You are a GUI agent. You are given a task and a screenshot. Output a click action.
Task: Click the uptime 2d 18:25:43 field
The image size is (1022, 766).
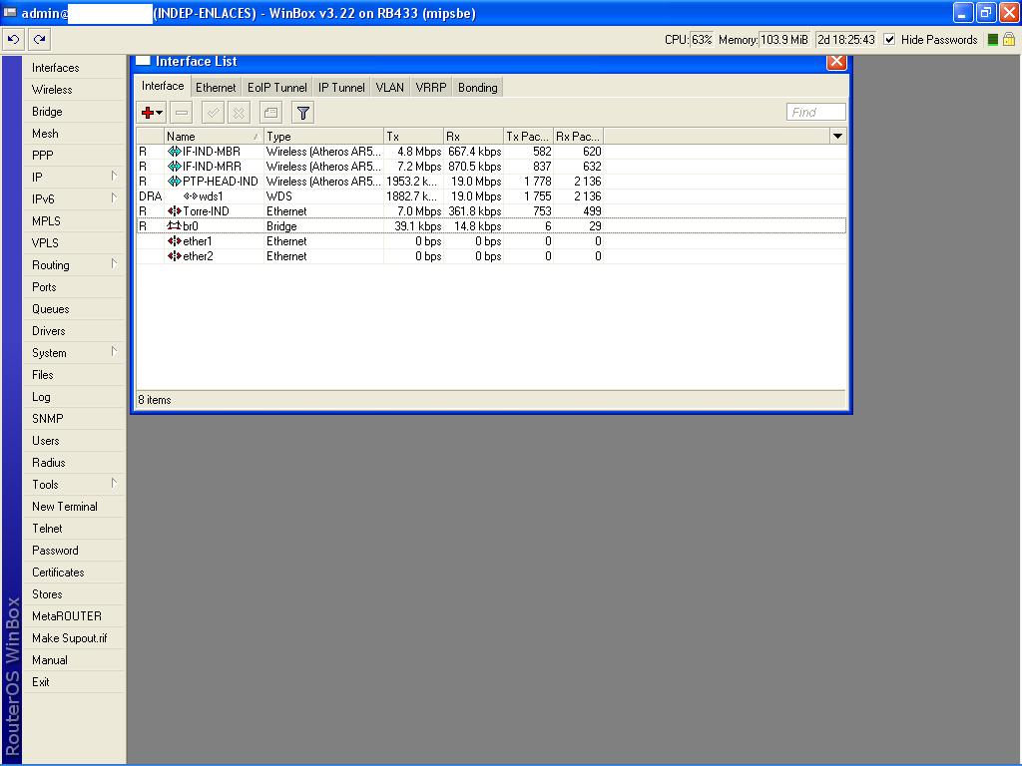tap(846, 40)
